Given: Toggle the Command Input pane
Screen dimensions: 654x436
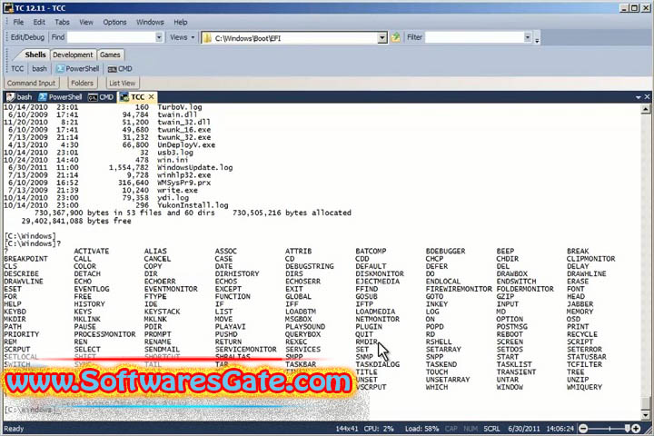Looking at the screenshot, I should click(31, 83).
